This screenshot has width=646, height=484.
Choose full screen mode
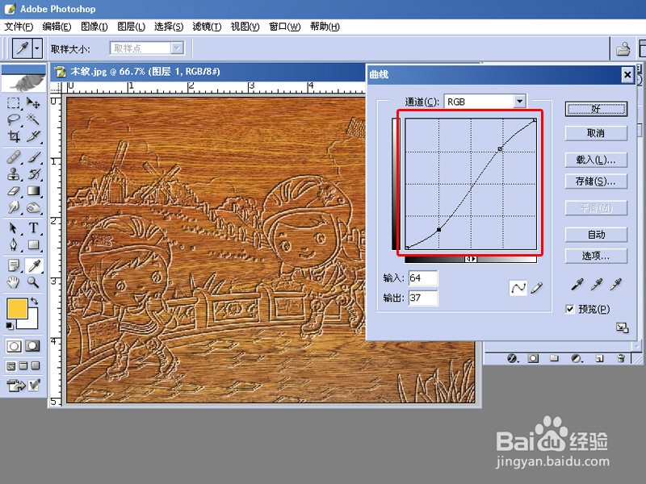[36, 366]
